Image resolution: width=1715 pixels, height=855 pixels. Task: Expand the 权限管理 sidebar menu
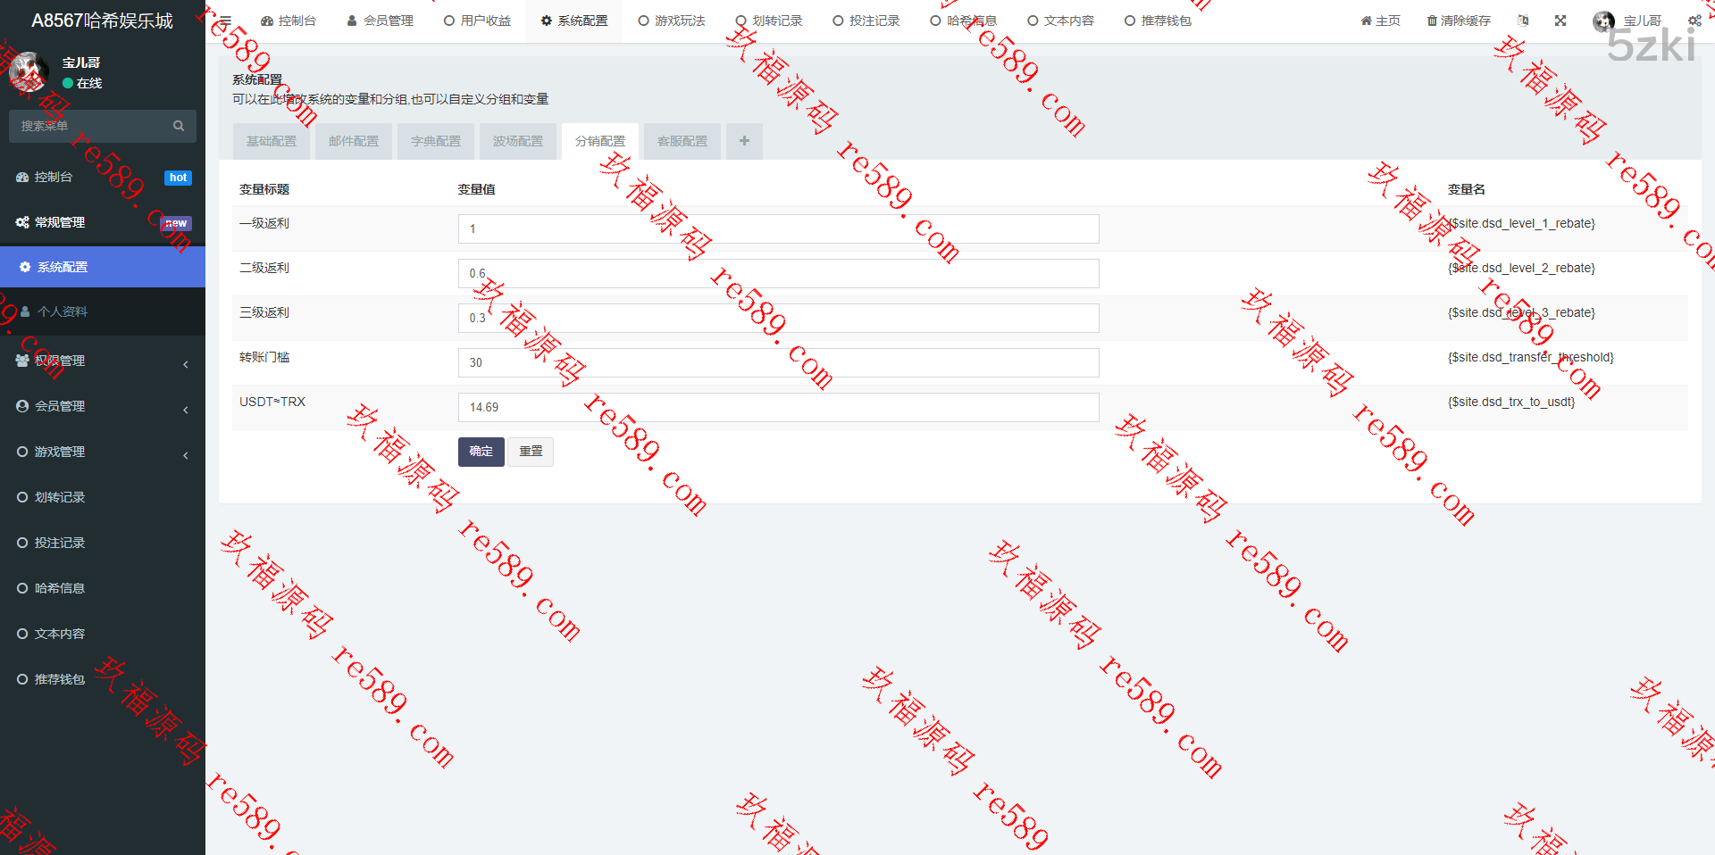(x=103, y=361)
